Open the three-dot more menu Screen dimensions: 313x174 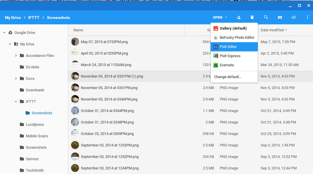(x=308, y=17)
